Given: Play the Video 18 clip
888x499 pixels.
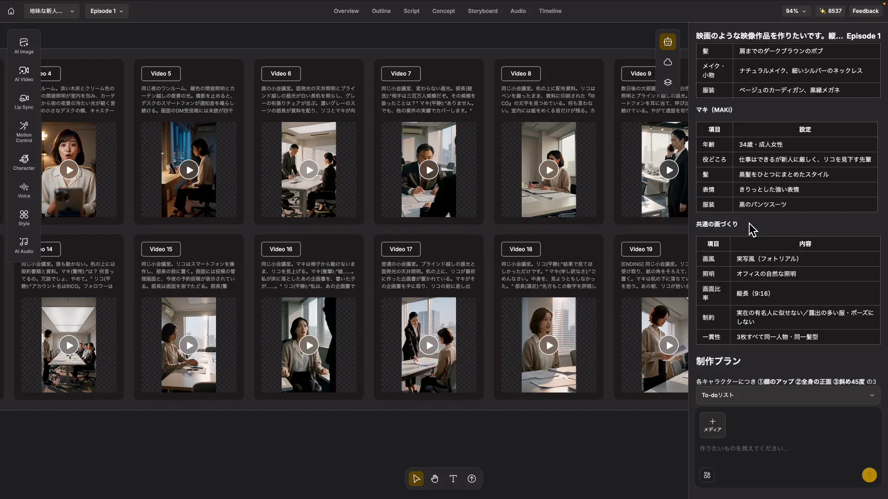Looking at the screenshot, I should pyautogui.click(x=549, y=345).
